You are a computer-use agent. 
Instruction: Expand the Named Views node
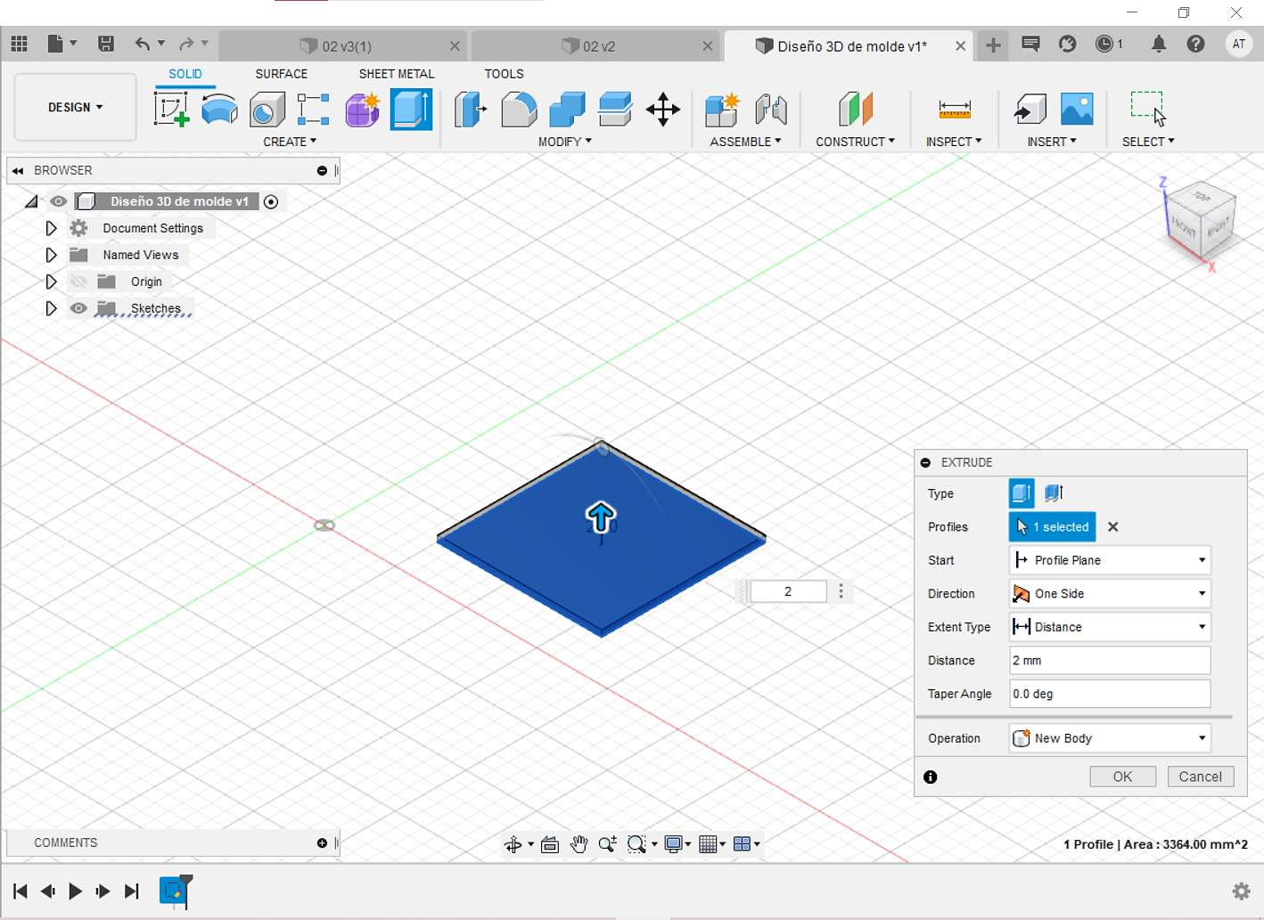coord(51,255)
